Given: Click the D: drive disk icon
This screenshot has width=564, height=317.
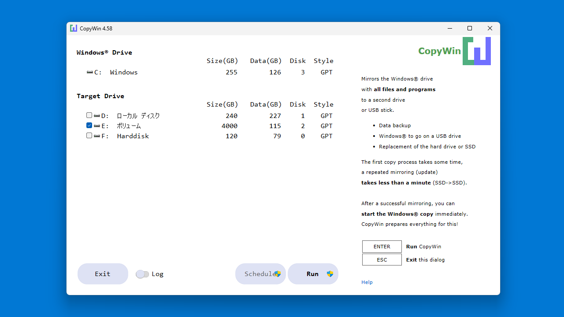Looking at the screenshot, I should point(97,116).
